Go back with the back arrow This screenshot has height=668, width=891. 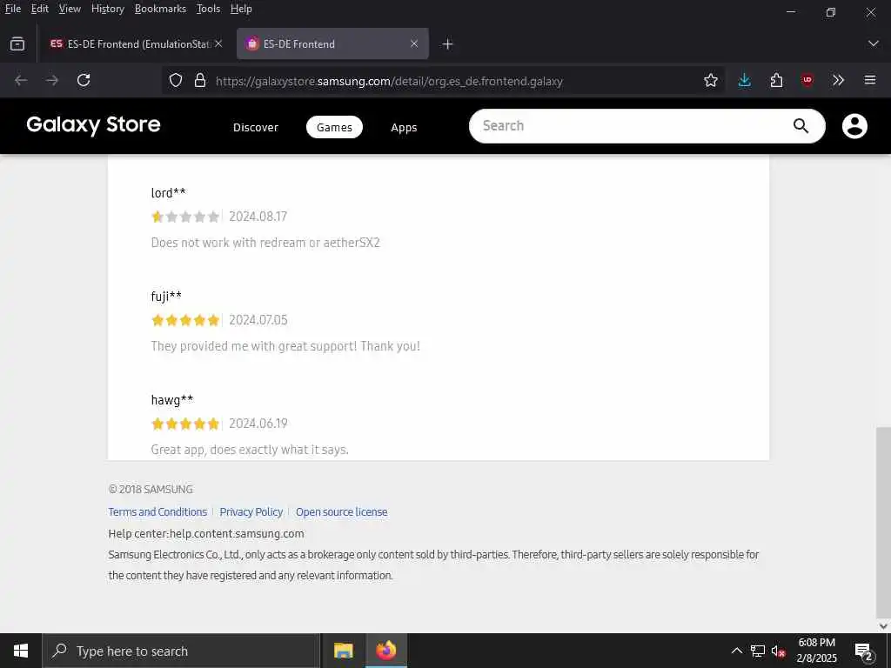tap(21, 81)
